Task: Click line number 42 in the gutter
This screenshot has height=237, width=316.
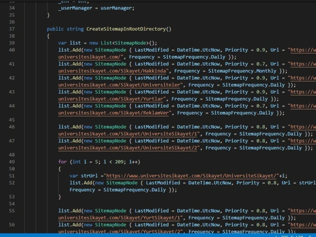Action: (12, 78)
